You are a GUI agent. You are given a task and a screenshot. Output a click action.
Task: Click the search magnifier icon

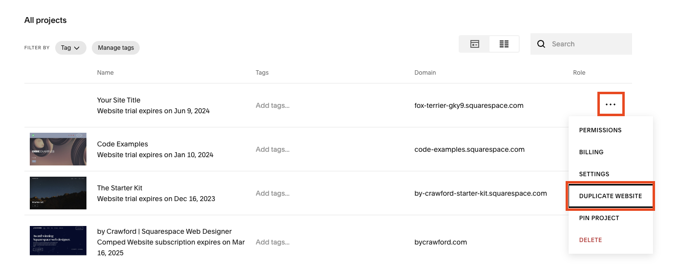[x=541, y=44]
